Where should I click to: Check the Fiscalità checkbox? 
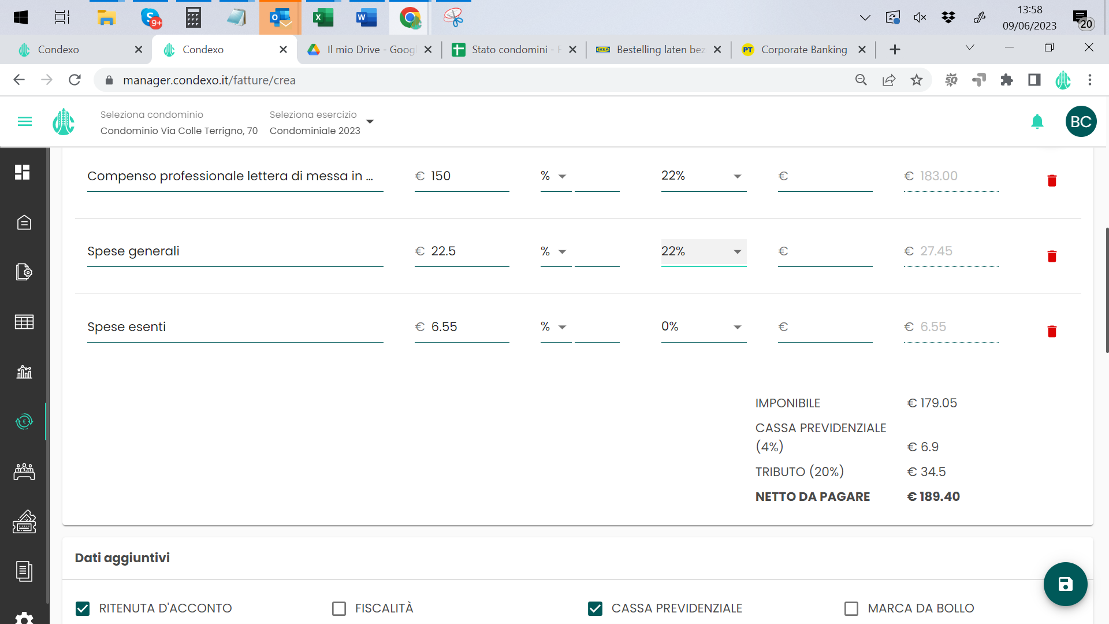(x=339, y=608)
